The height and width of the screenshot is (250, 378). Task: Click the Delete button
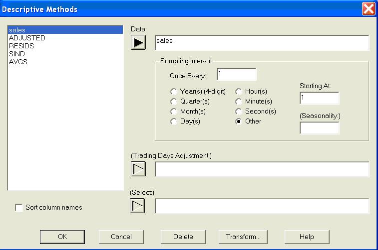click(183, 237)
